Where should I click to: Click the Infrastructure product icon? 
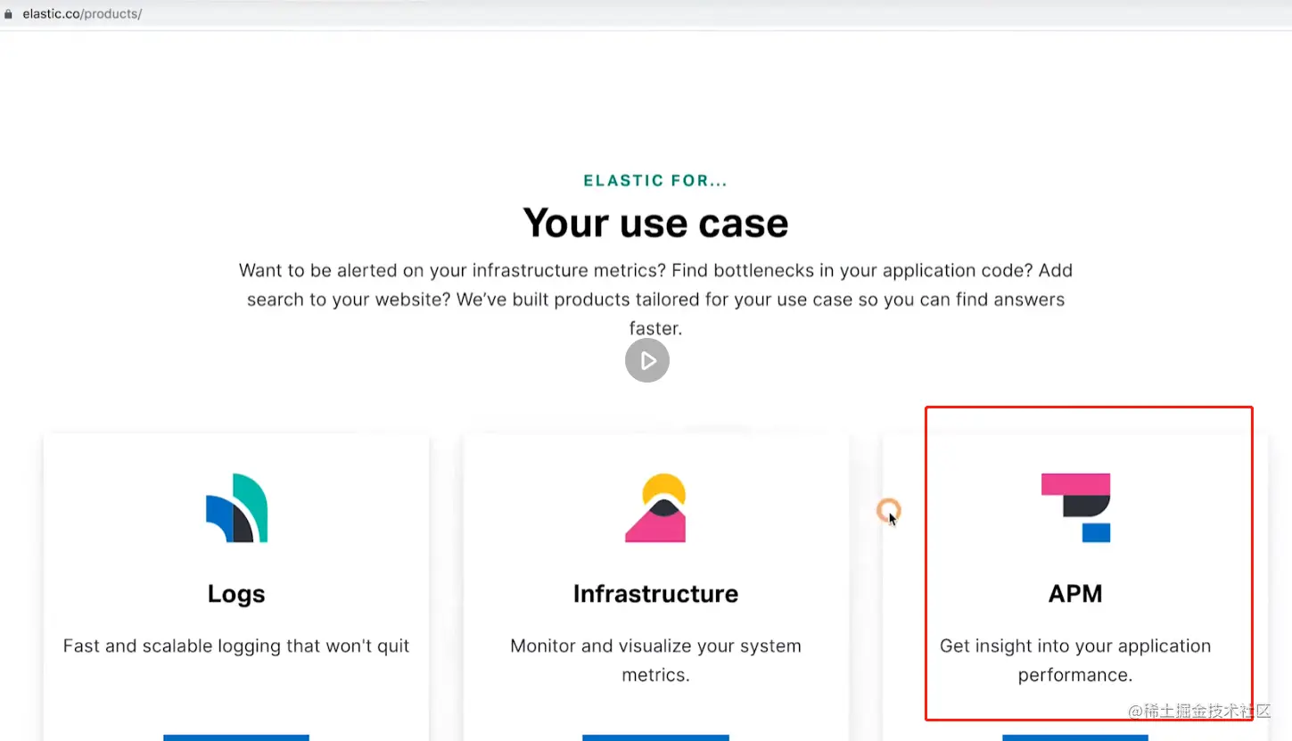pyautogui.click(x=655, y=508)
